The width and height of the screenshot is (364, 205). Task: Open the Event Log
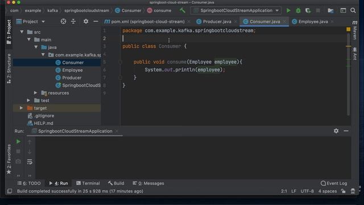[x=334, y=183]
